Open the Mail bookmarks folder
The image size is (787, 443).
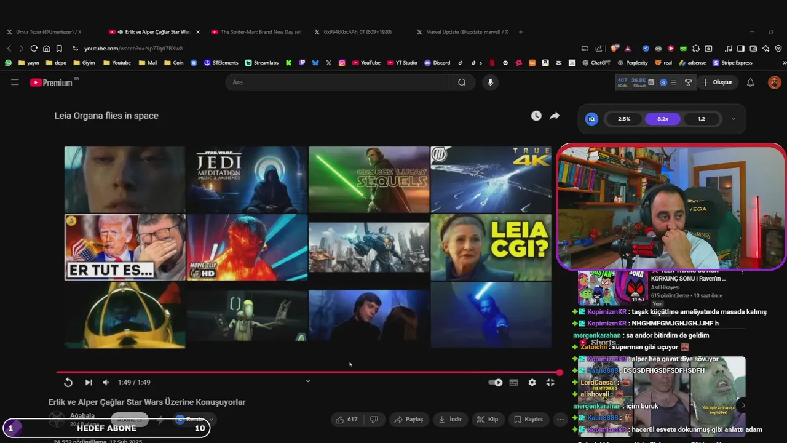coord(148,63)
